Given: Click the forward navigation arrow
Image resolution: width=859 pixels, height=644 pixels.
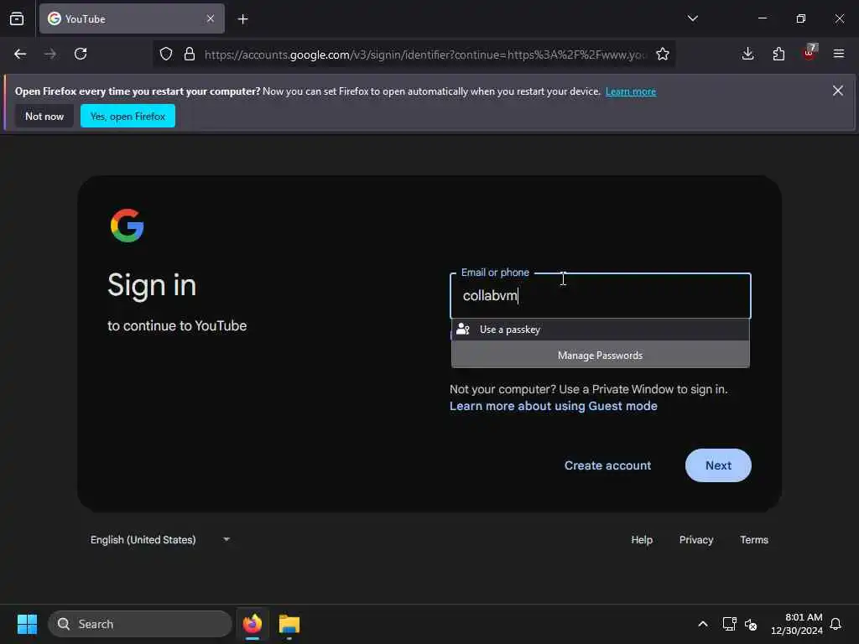Looking at the screenshot, I should pos(50,54).
